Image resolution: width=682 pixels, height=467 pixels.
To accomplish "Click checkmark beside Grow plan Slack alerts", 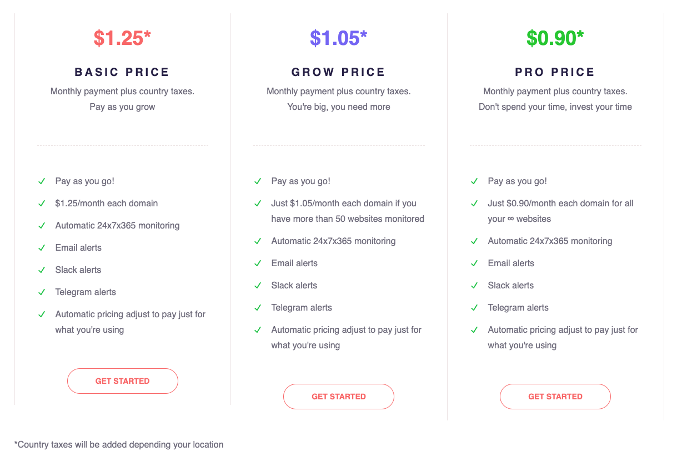I will point(258,286).
